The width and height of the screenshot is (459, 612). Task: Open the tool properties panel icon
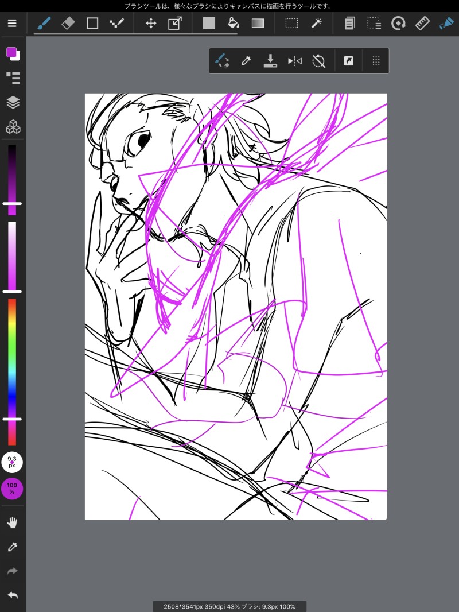(13, 78)
